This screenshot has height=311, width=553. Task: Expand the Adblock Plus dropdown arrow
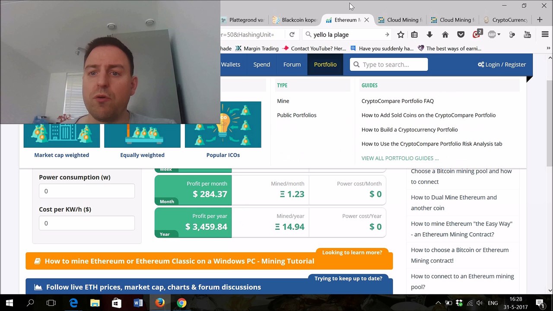pyautogui.click(x=499, y=35)
